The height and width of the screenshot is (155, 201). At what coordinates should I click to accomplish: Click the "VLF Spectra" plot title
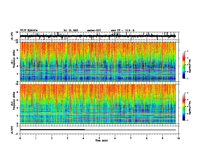pyautogui.click(x=29, y=30)
